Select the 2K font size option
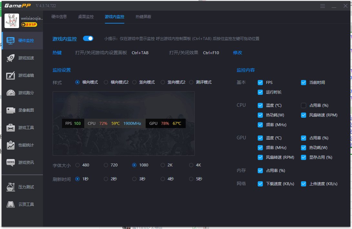The width and height of the screenshot is (352, 229). pyautogui.click(x=163, y=165)
